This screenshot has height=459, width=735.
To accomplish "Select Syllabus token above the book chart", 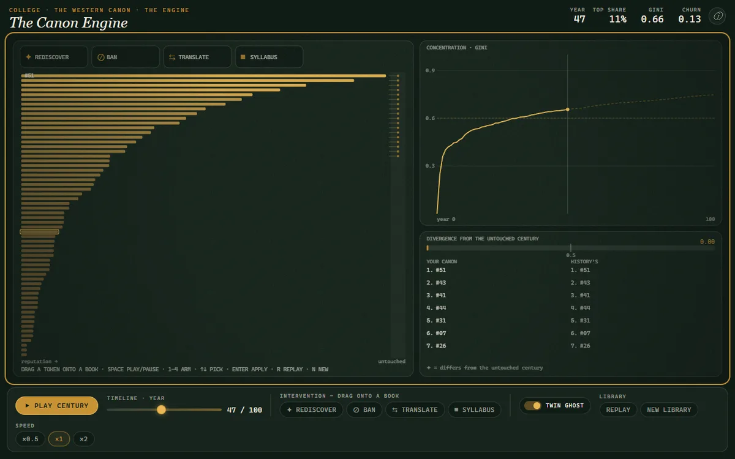I will pyautogui.click(x=269, y=57).
